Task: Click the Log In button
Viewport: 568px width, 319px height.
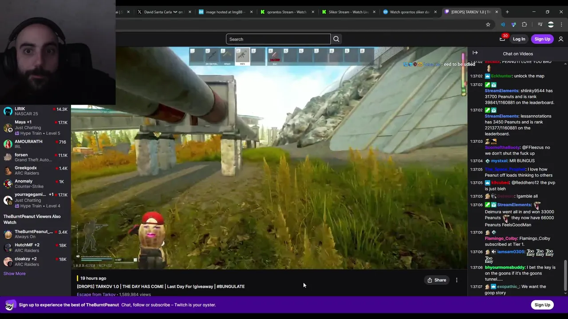Action: click(x=519, y=39)
